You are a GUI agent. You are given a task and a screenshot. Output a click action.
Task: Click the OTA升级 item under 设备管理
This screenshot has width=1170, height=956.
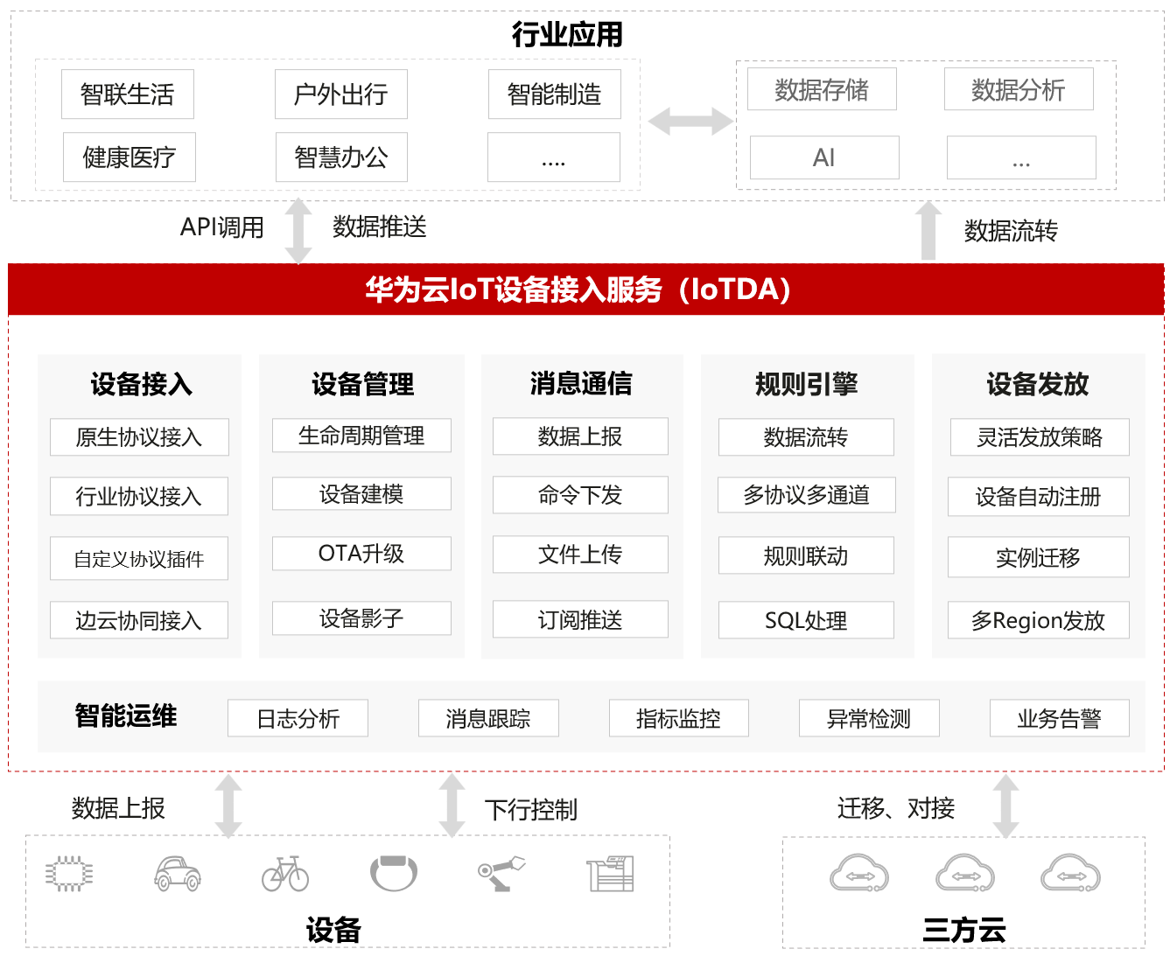pyautogui.click(x=361, y=554)
